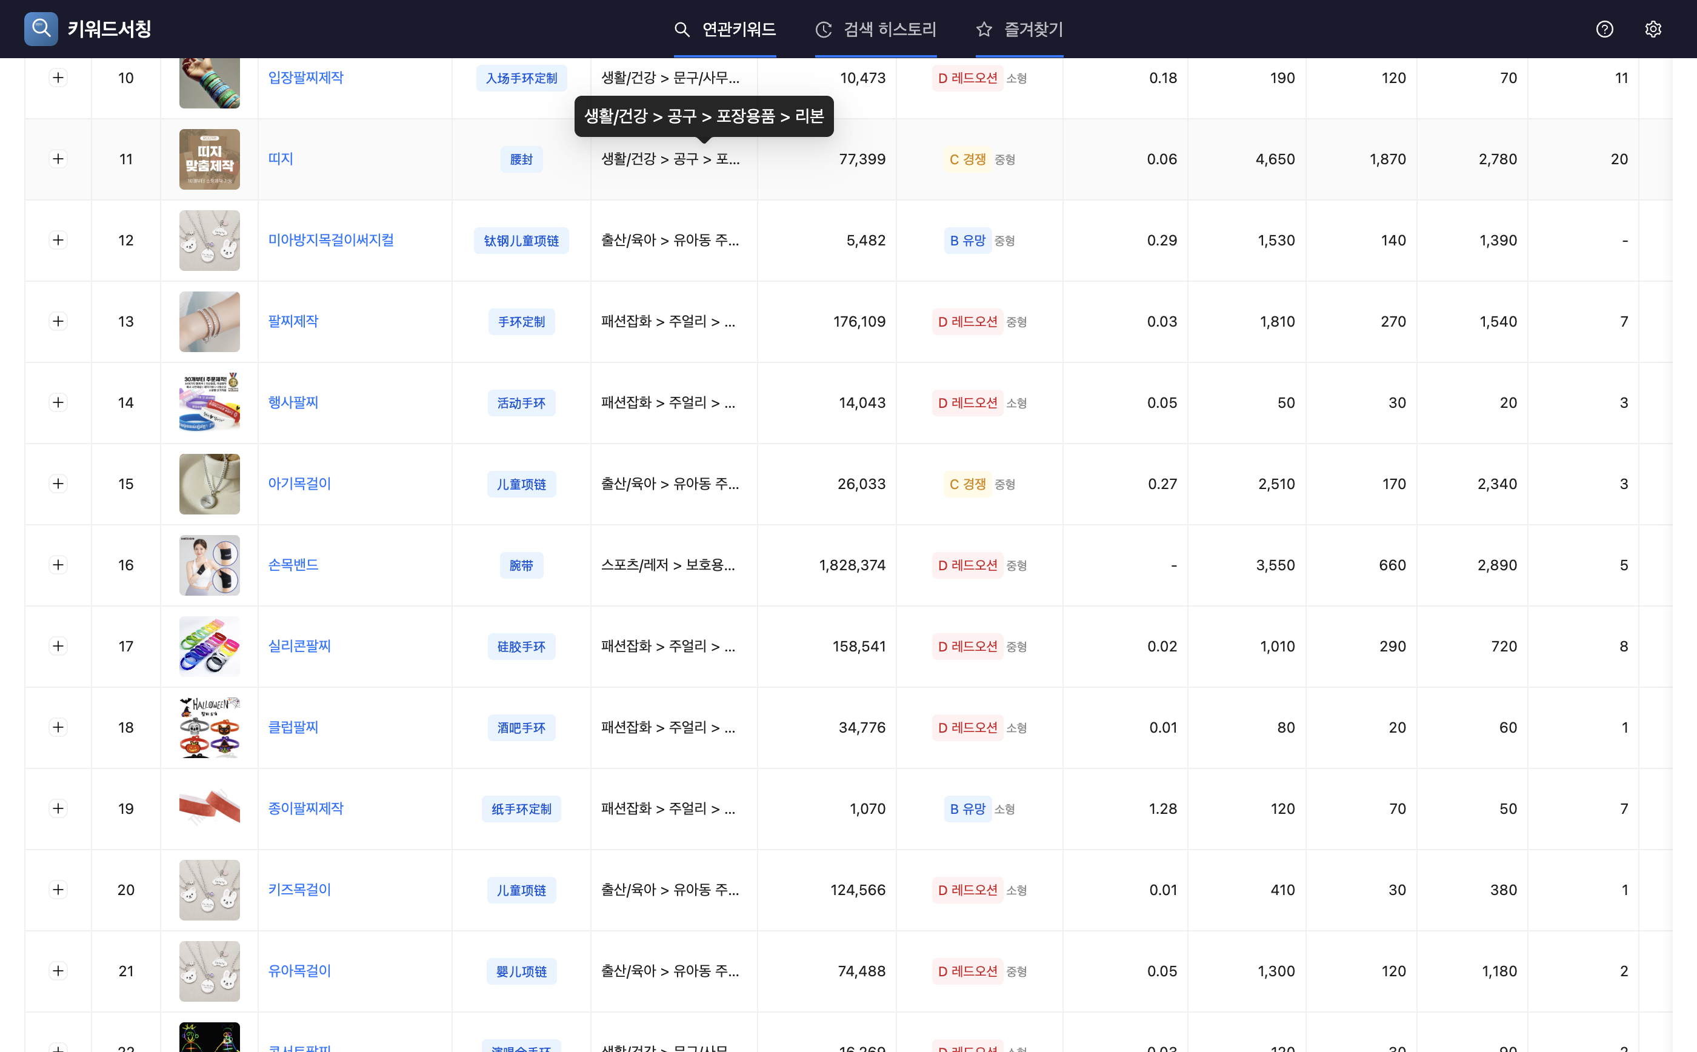This screenshot has width=1697, height=1052.
Task: Click the star icon for 즐겨찾기
Action: (x=984, y=29)
